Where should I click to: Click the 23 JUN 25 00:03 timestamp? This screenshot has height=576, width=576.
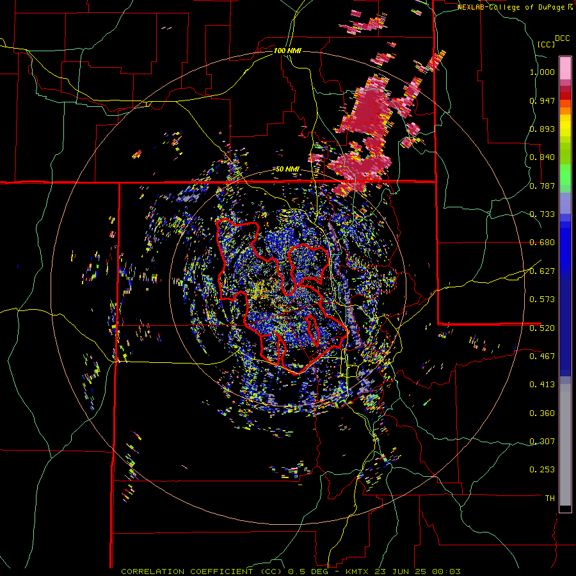pyautogui.click(x=418, y=572)
